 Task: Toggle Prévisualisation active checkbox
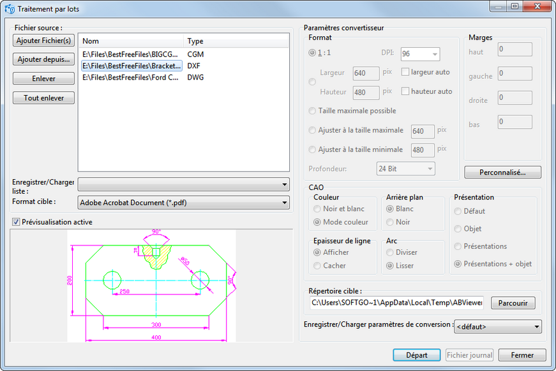click(16, 222)
